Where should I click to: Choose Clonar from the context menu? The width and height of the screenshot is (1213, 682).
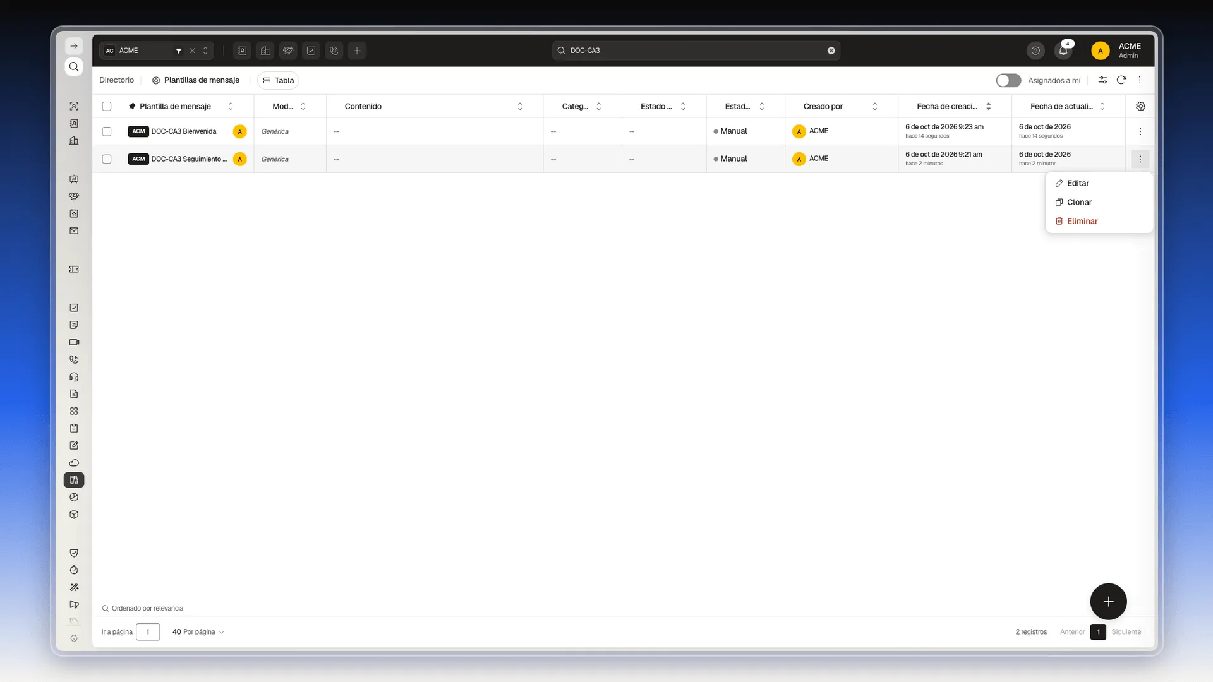tap(1099, 202)
